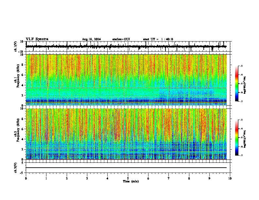Viewport: 259px width, 200px height.
Task: Click the time axis tick label "9"
Action: pos(209,178)
